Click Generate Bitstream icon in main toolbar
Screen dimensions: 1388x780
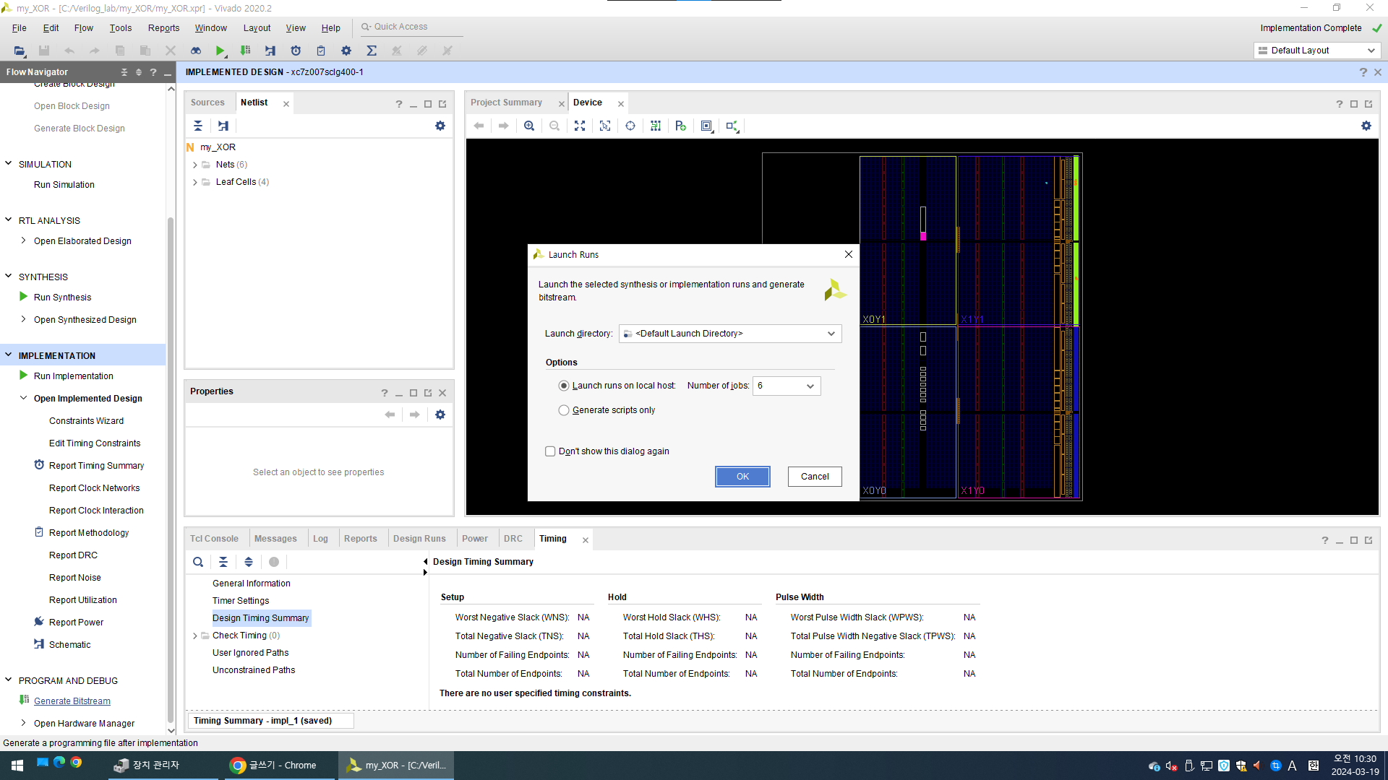click(246, 51)
